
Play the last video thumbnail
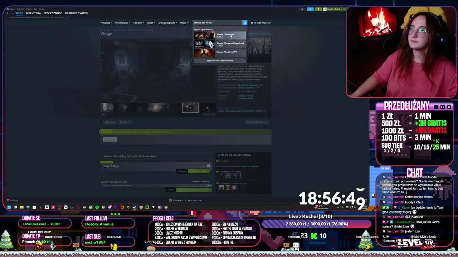pyautogui.click(x=208, y=107)
